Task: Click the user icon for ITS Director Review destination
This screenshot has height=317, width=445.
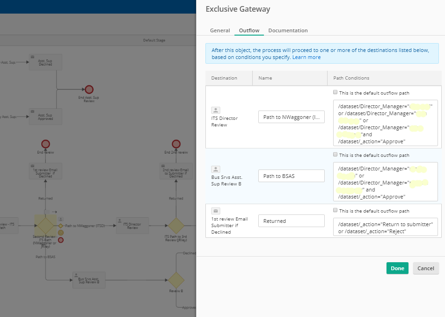Action: coord(216,111)
